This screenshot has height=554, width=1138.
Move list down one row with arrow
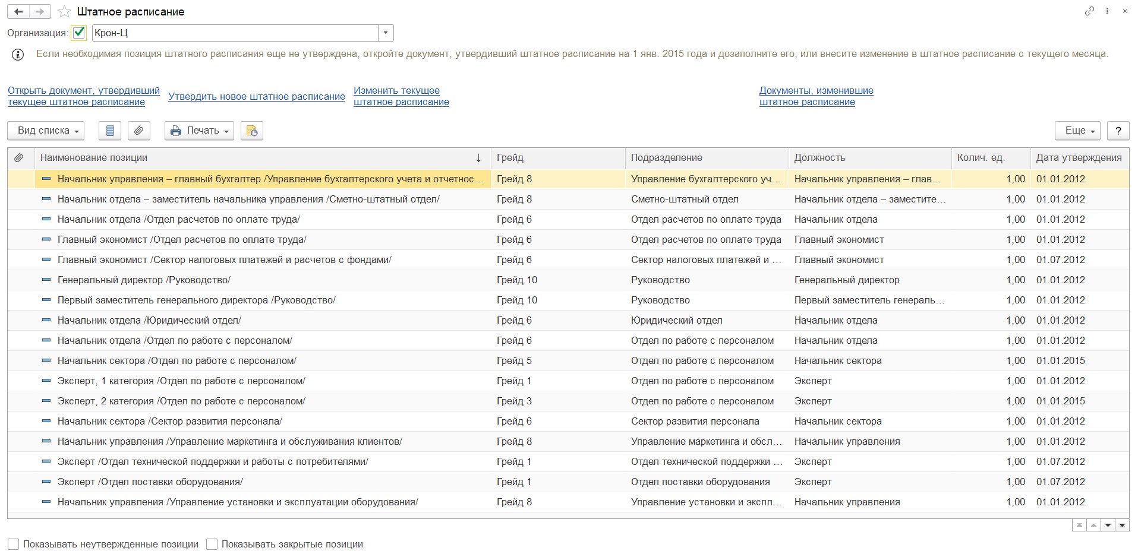coord(1108,525)
